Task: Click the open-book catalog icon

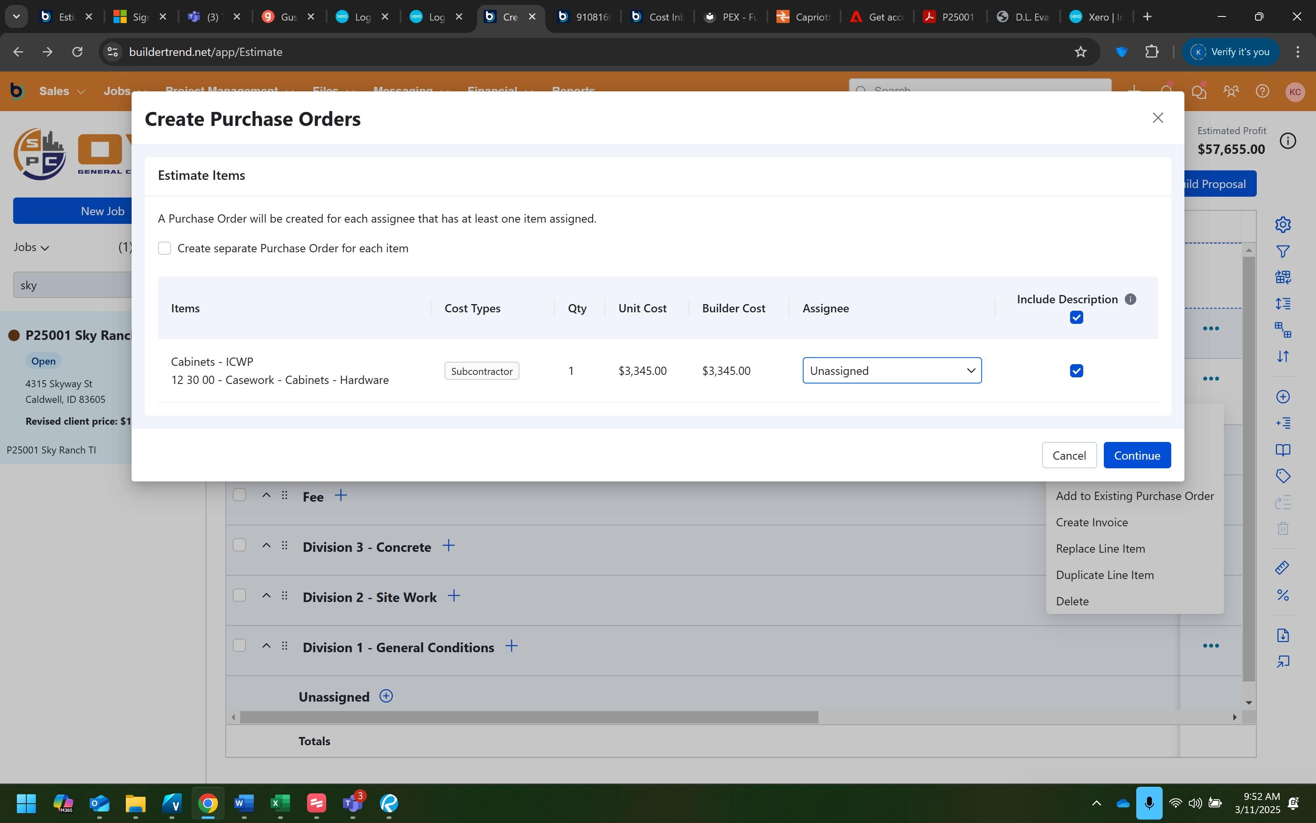Action: tap(1283, 450)
